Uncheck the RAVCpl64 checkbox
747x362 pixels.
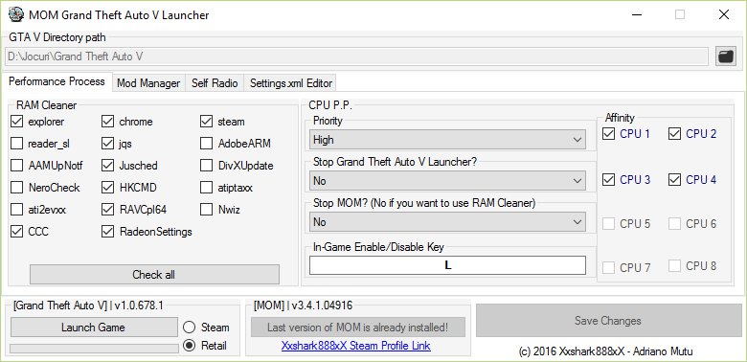107,209
